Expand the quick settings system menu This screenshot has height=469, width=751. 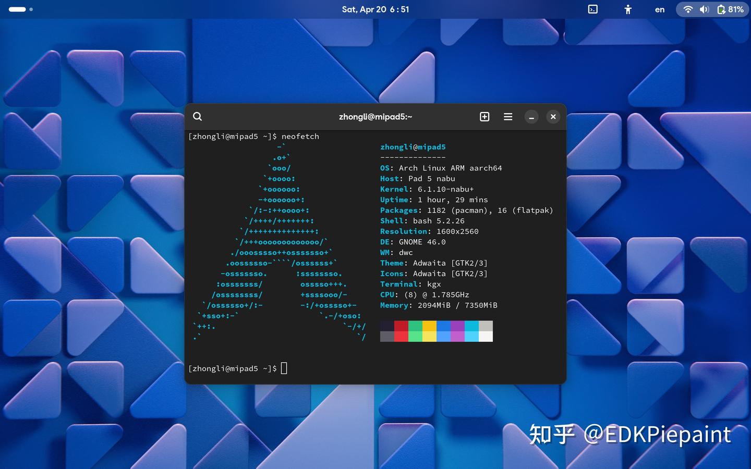[712, 9]
